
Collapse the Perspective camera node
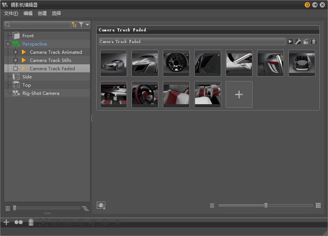click(x=8, y=44)
